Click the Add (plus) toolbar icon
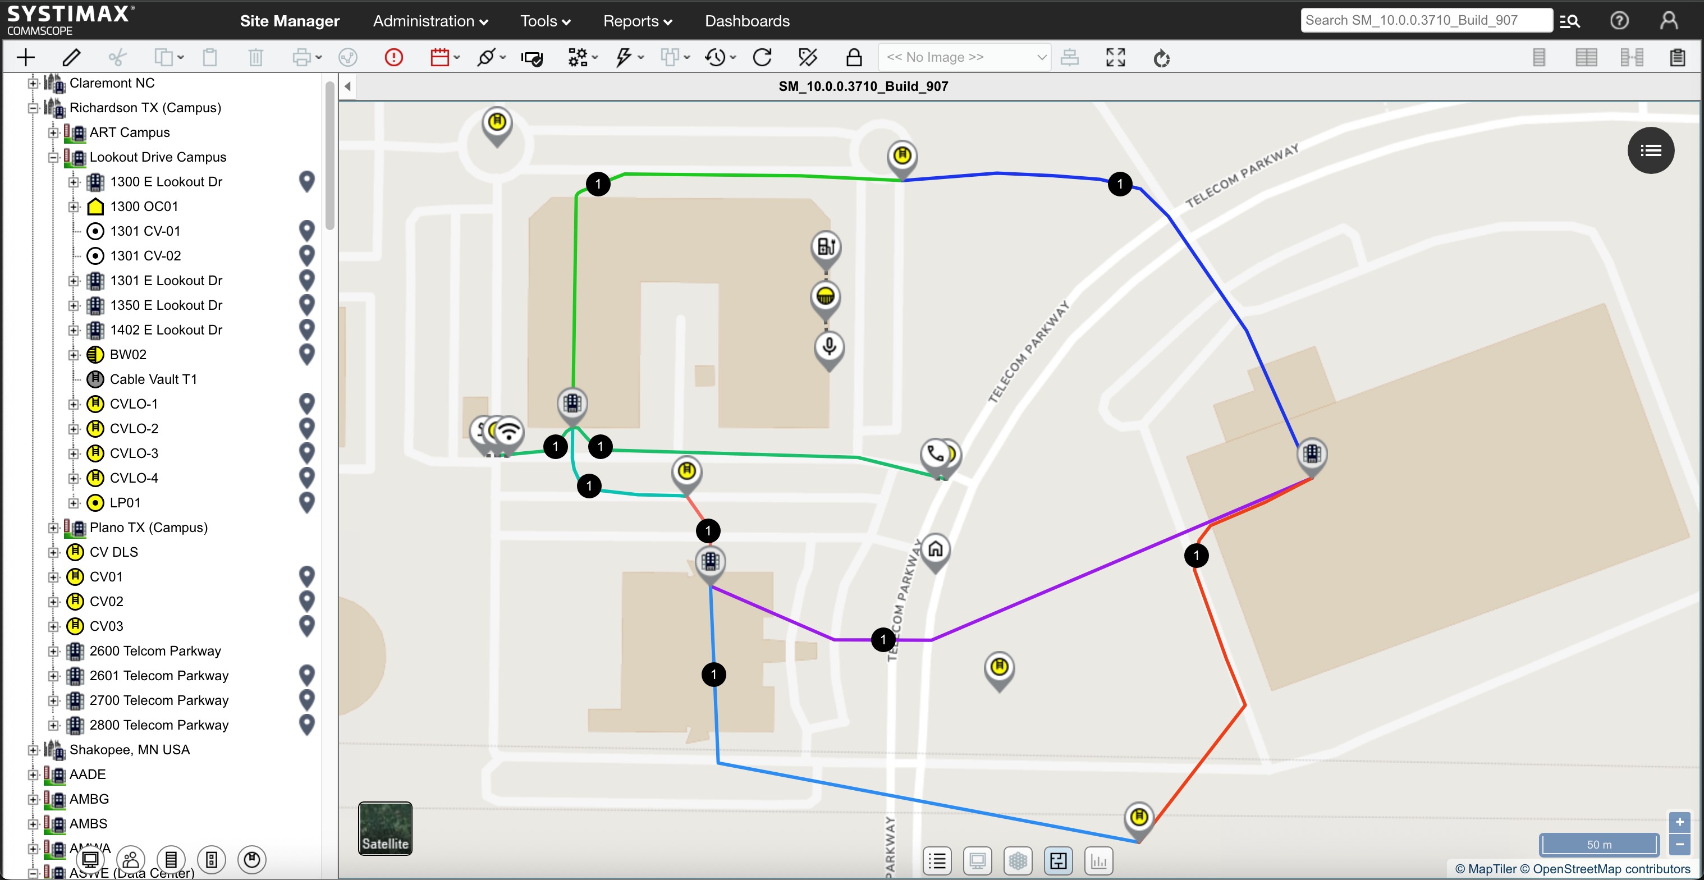 point(25,58)
